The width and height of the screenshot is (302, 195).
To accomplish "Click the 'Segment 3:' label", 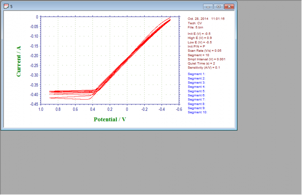I will point(197,83).
